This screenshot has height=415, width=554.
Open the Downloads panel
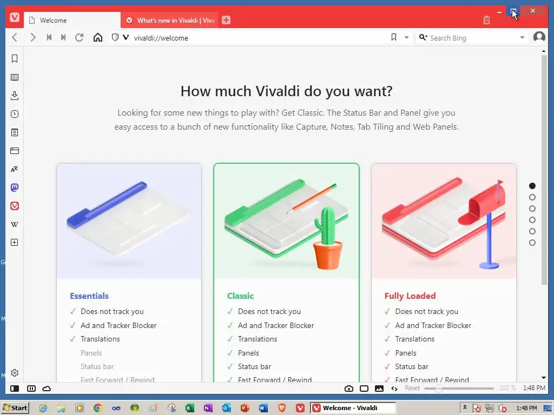(15, 96)
